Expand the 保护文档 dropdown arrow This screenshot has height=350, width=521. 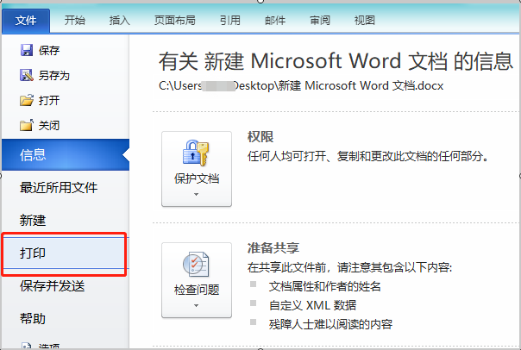coord(196,195)
